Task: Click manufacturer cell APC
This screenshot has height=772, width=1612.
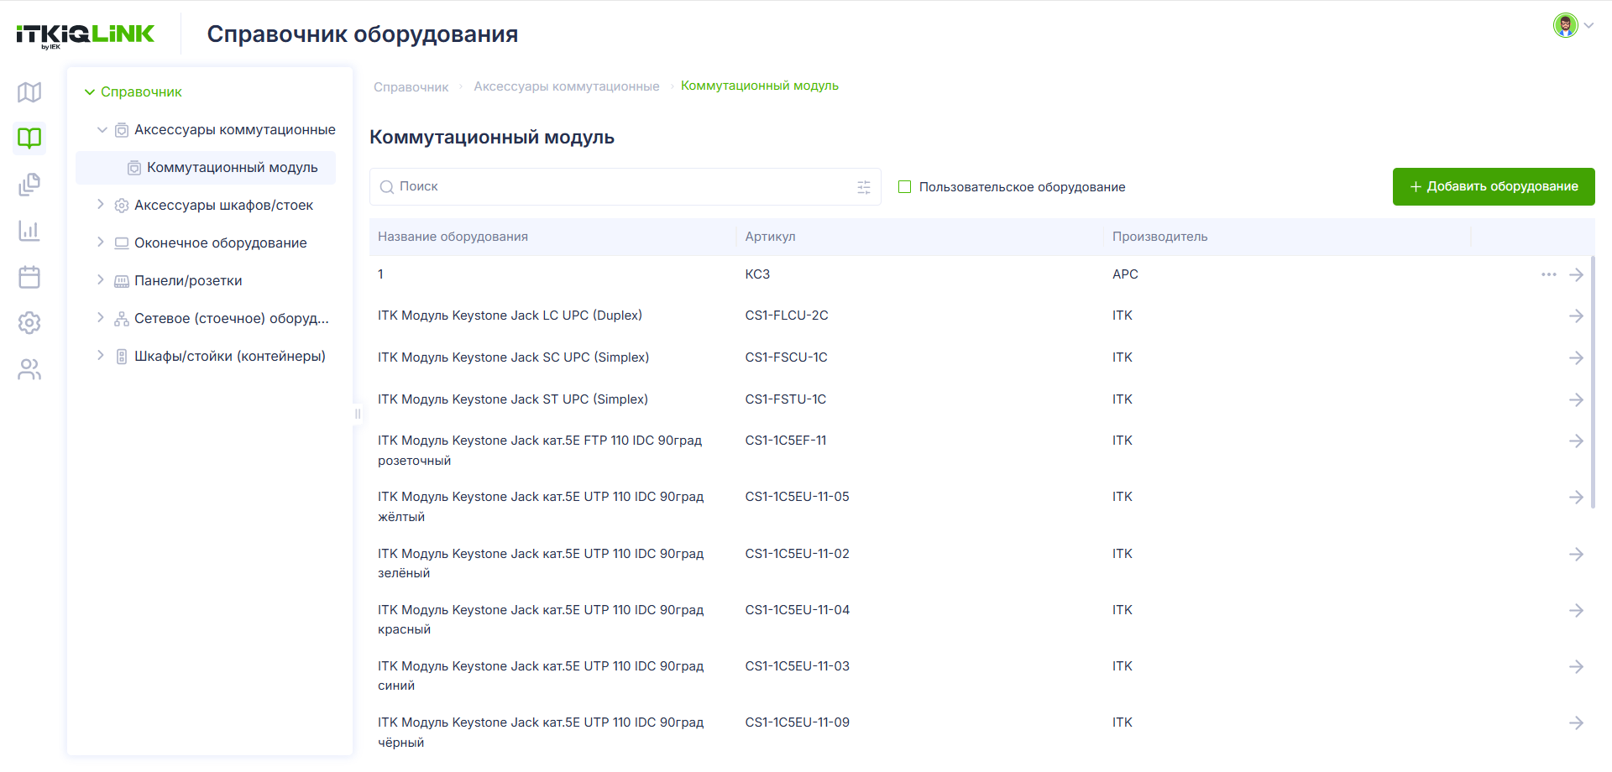Action: (x=1125, y=274)
